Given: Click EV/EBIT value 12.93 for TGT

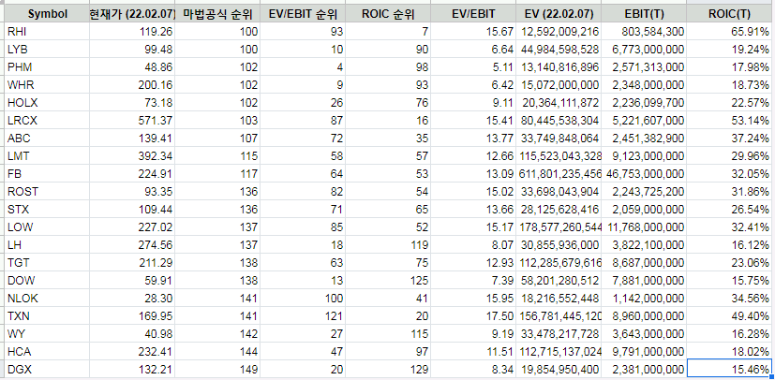Looking at the screenshot, I should [x=473, y=263].
